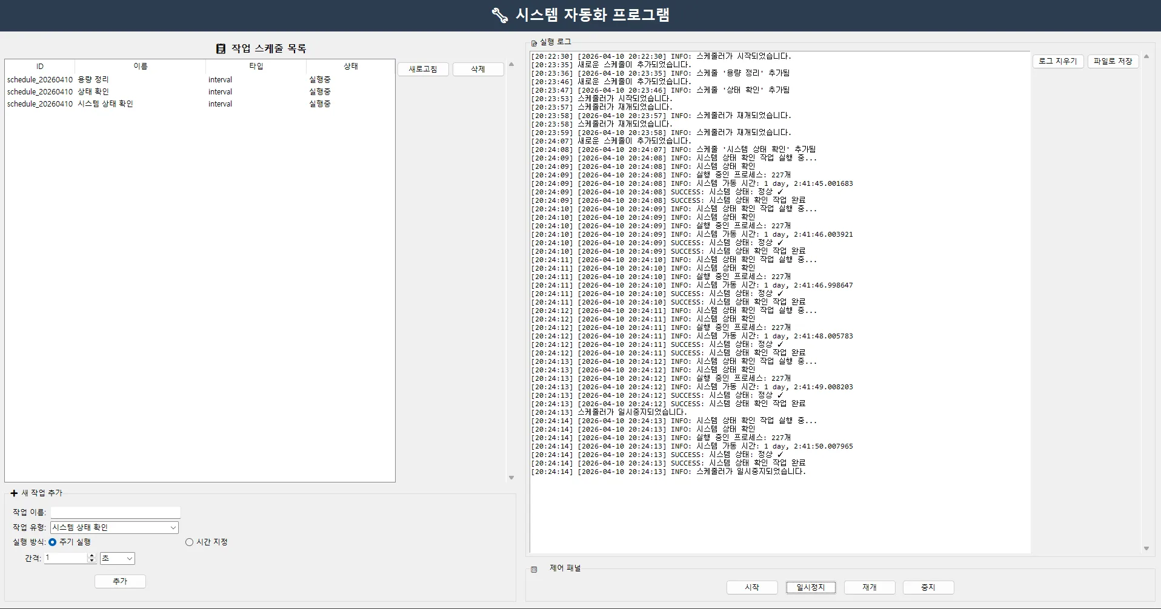
Task: Click the panel icon beside 제어 패널
Action: [534, 569]
